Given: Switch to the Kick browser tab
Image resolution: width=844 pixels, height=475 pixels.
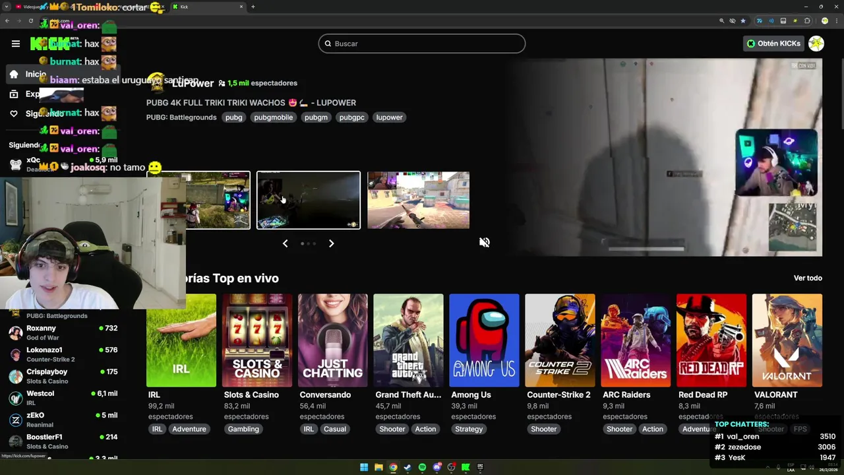Looking at the screenshot, I should 207,7.
